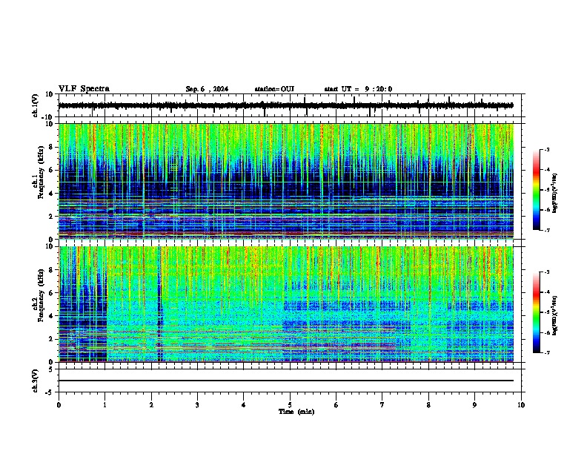Click the "-7" tick of ch.1 color bar
The image size is (587, 454).
point(546,230)
